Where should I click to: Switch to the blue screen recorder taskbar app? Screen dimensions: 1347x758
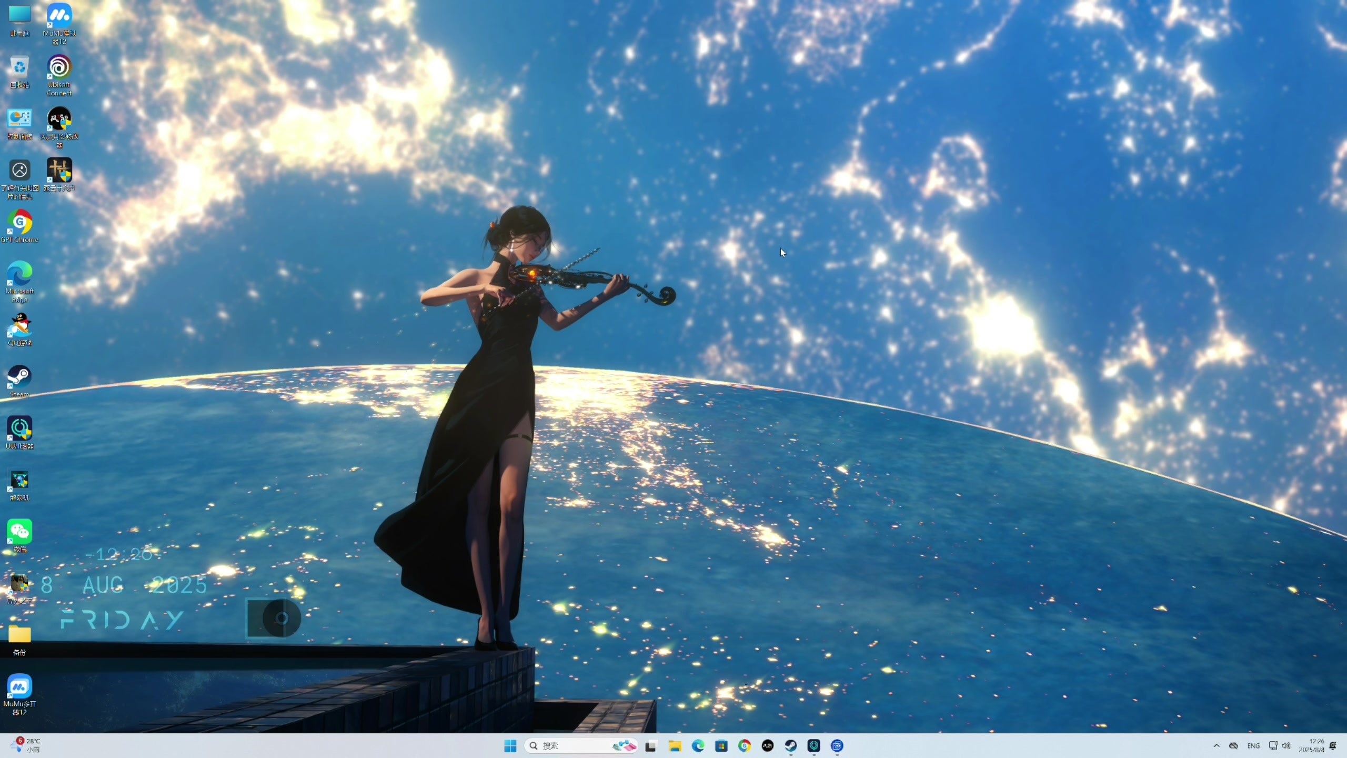837,746
